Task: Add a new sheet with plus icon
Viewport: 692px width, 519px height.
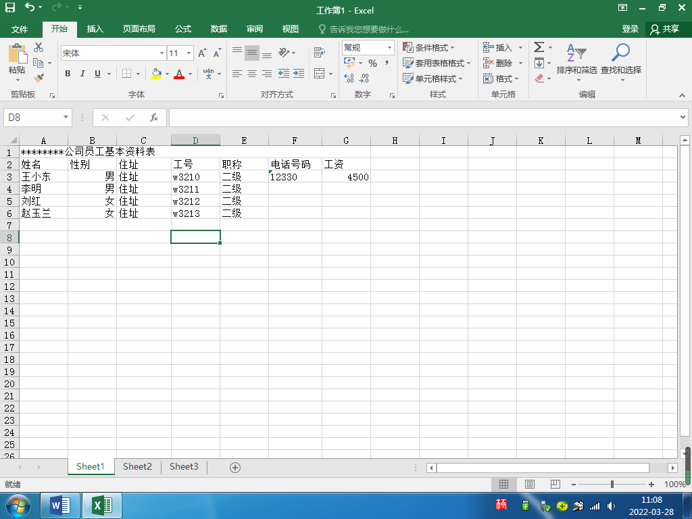Action: 235,468
